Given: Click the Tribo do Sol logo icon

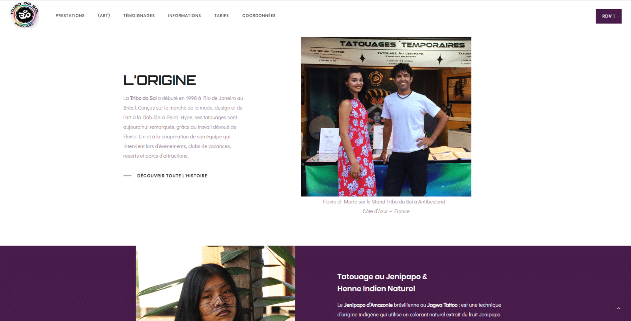Looking at the screenshot, I should point(24,15).
